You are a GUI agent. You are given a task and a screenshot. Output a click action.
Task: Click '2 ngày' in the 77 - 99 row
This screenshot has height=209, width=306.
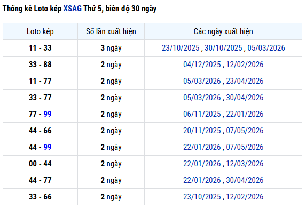pyautogui.click(x=111, y=114)
